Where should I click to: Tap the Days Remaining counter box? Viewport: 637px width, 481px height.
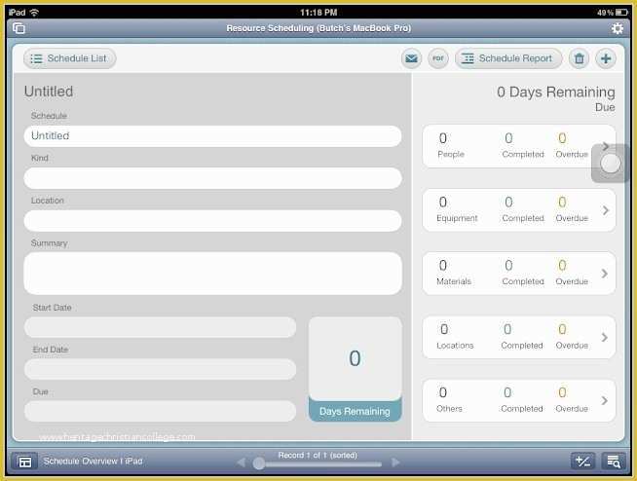(x=356, y=369)
